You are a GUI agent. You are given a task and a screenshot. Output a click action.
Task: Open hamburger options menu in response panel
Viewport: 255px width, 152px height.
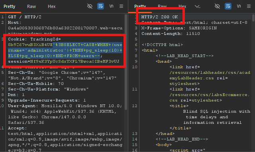coord(249,6)
